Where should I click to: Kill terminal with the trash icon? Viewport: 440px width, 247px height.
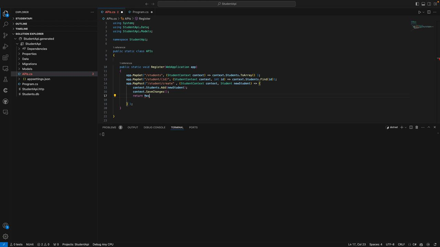click(417, 127)
